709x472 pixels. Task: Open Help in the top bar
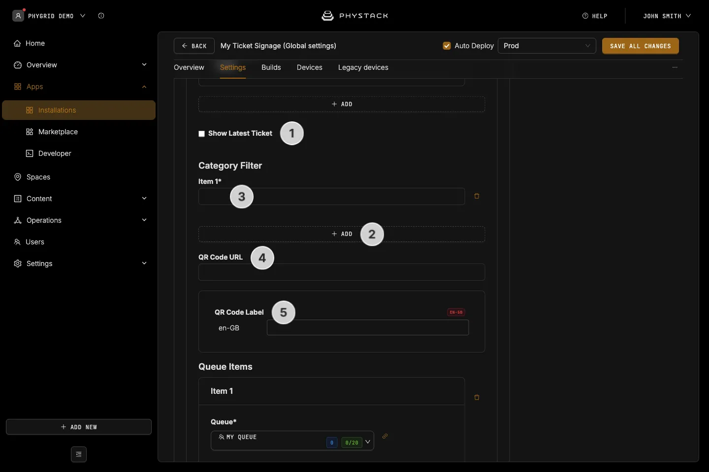(595, 16)
